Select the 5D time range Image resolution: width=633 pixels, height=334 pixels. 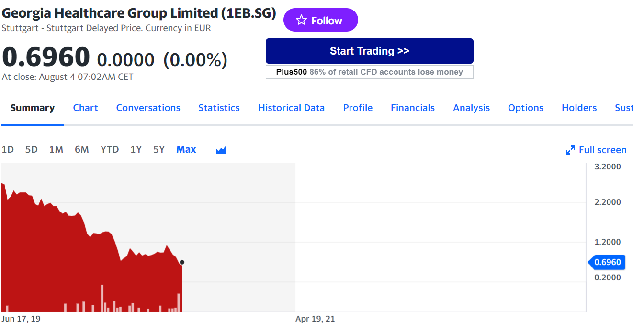31,149
